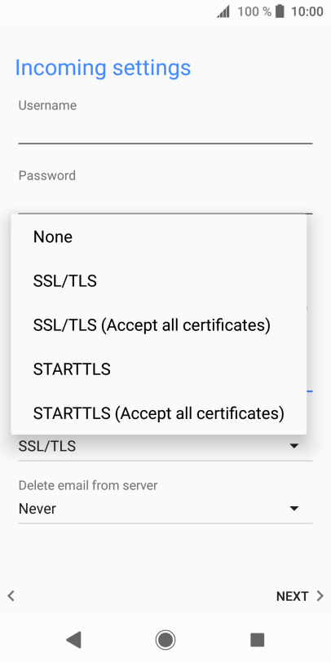Tap the NEXT button

click(x=292, y=596)
